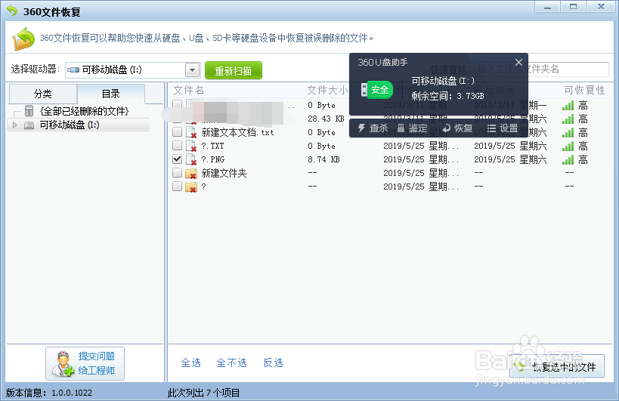Image resolution: width=619 pixels, height=401 pixels.
Task: Click 查杀 in the U盘助手 toolbar
Action: (373, 128)
